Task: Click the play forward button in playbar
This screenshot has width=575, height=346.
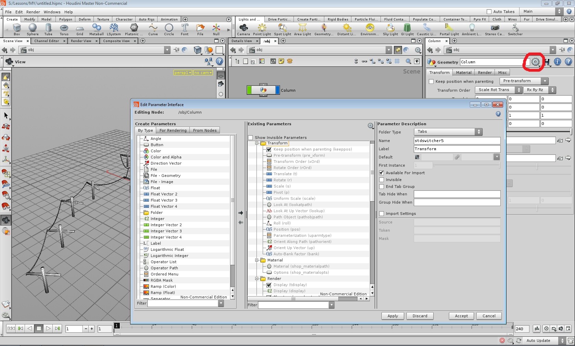Action: [x=48, y=329]
